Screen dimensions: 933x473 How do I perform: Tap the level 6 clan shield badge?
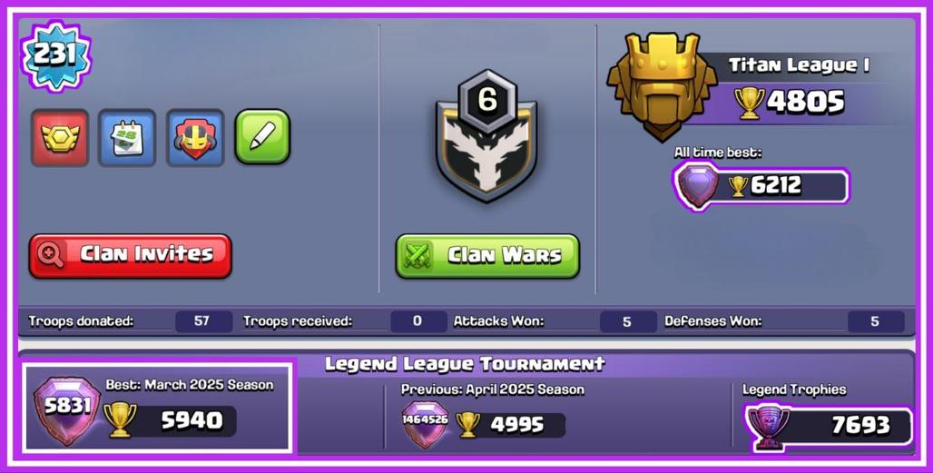(x=486, y=136)
